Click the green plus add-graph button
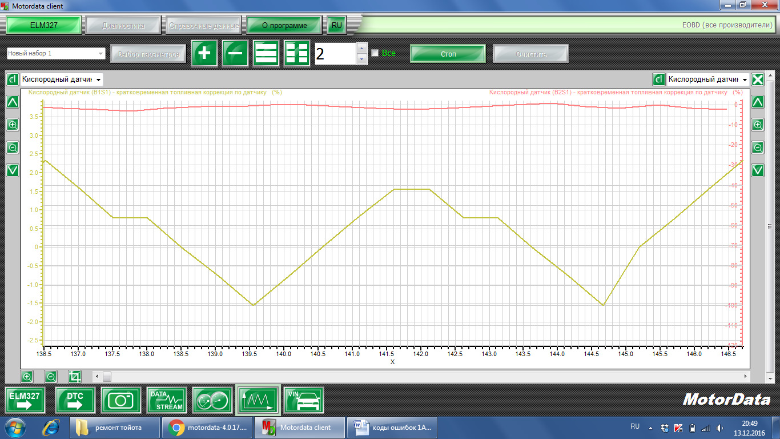Image resolution: width=780 pixels, height=439 pixels. [x=204, y=54]
